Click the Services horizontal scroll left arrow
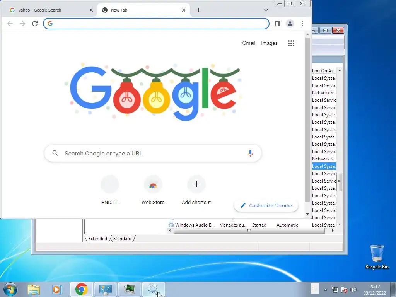This screenshot has height=297, width=396. (x=170, y=230)
